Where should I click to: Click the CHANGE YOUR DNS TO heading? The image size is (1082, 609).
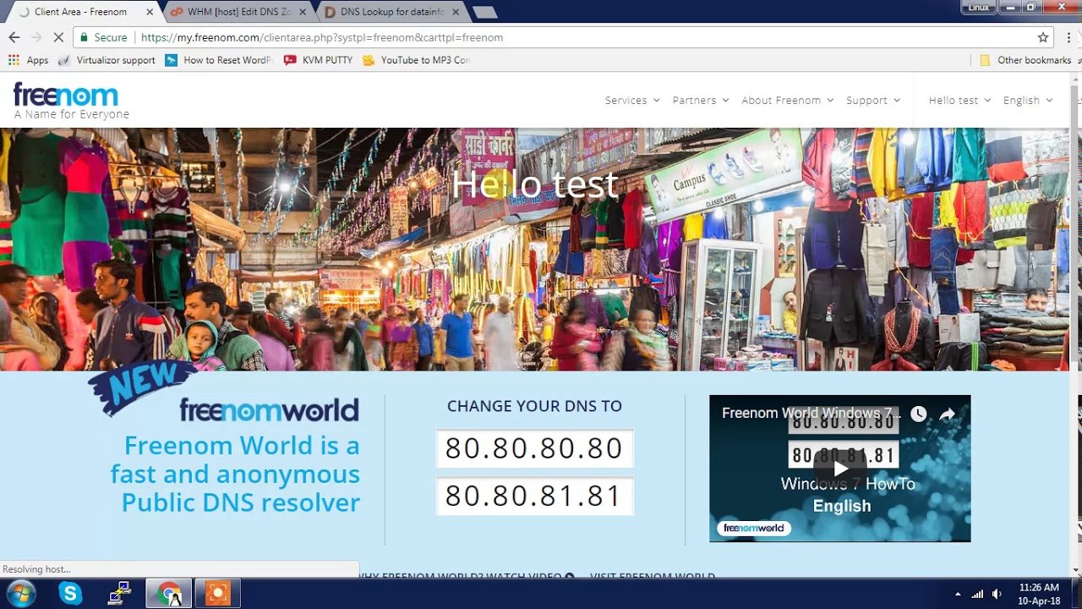coord(534,406)
